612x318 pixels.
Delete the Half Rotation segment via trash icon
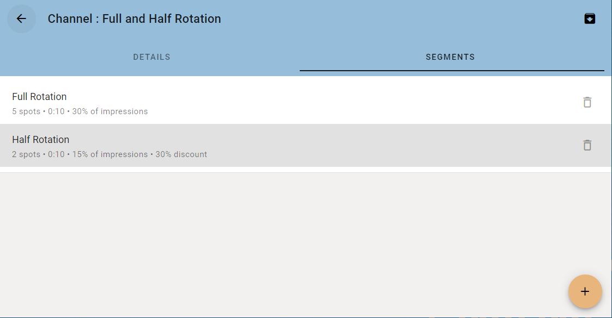point(587,145)
